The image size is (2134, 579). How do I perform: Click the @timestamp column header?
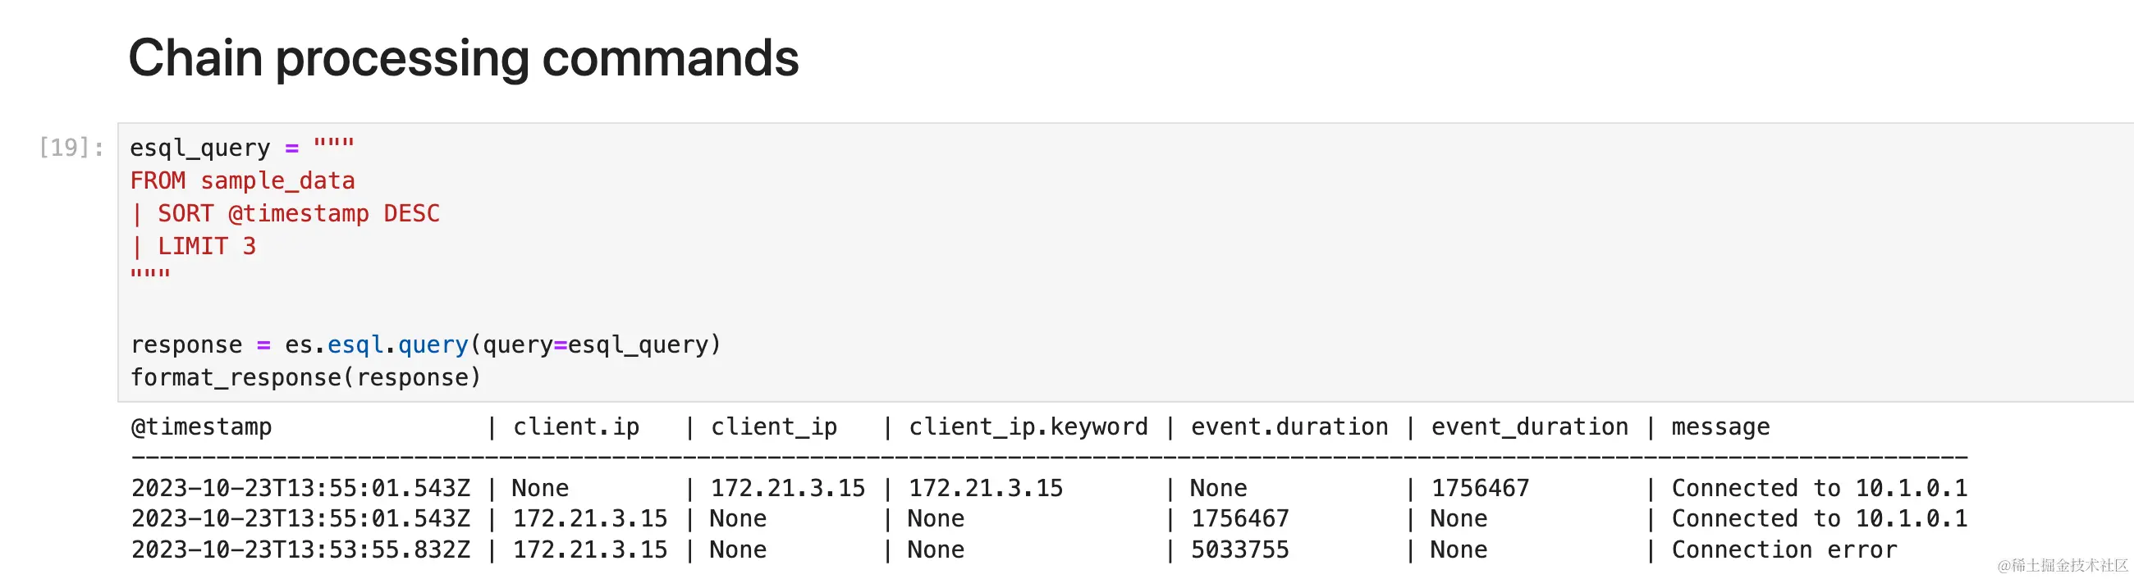coord(201,426)
